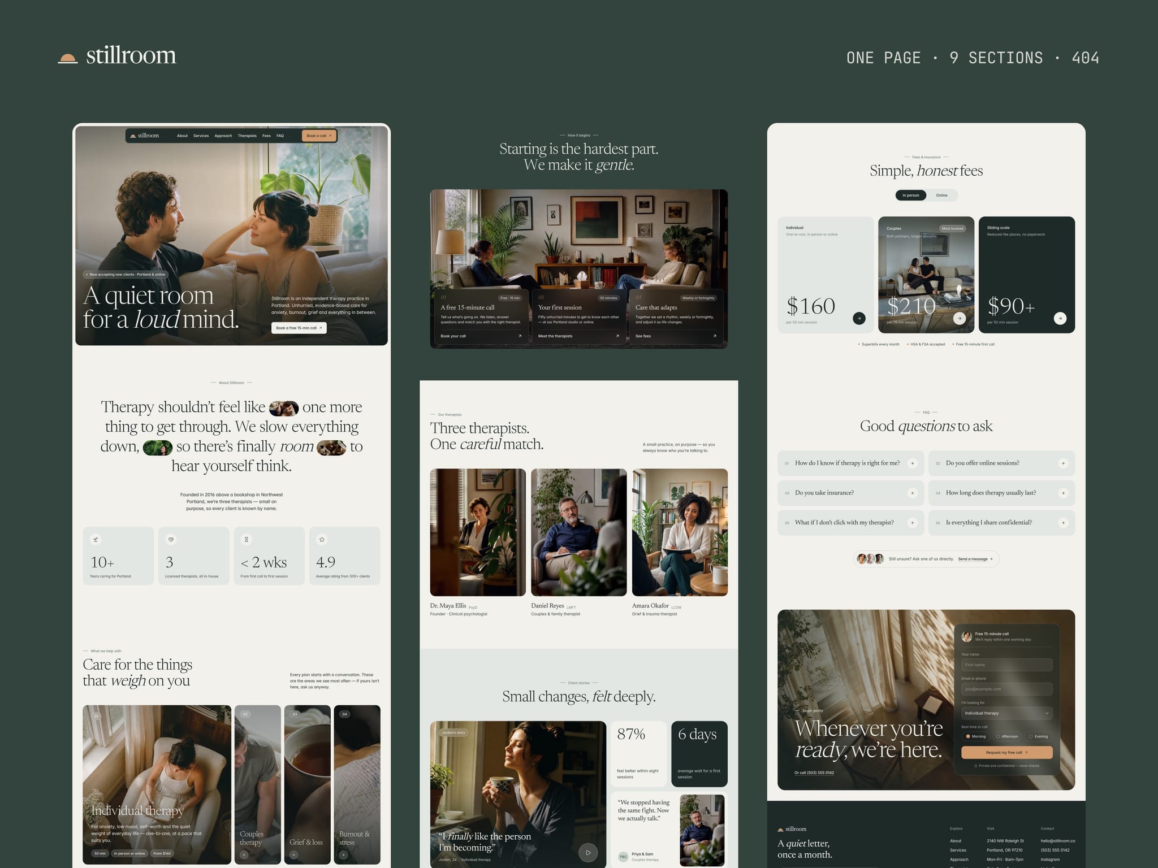Image resolution: width=1158 pixels, height=868 pixels.
Task: Click the P&S avatar by Priya & Sam
Action: (623, 857)
